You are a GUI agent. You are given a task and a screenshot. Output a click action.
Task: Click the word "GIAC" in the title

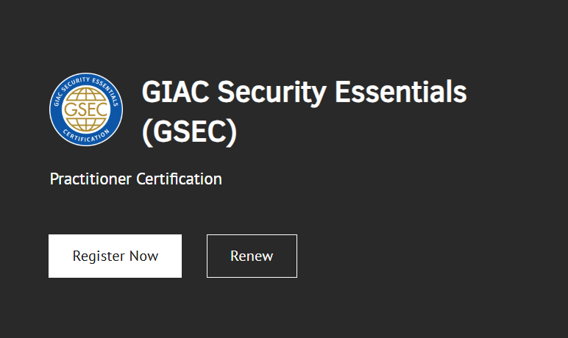(175, 93)
